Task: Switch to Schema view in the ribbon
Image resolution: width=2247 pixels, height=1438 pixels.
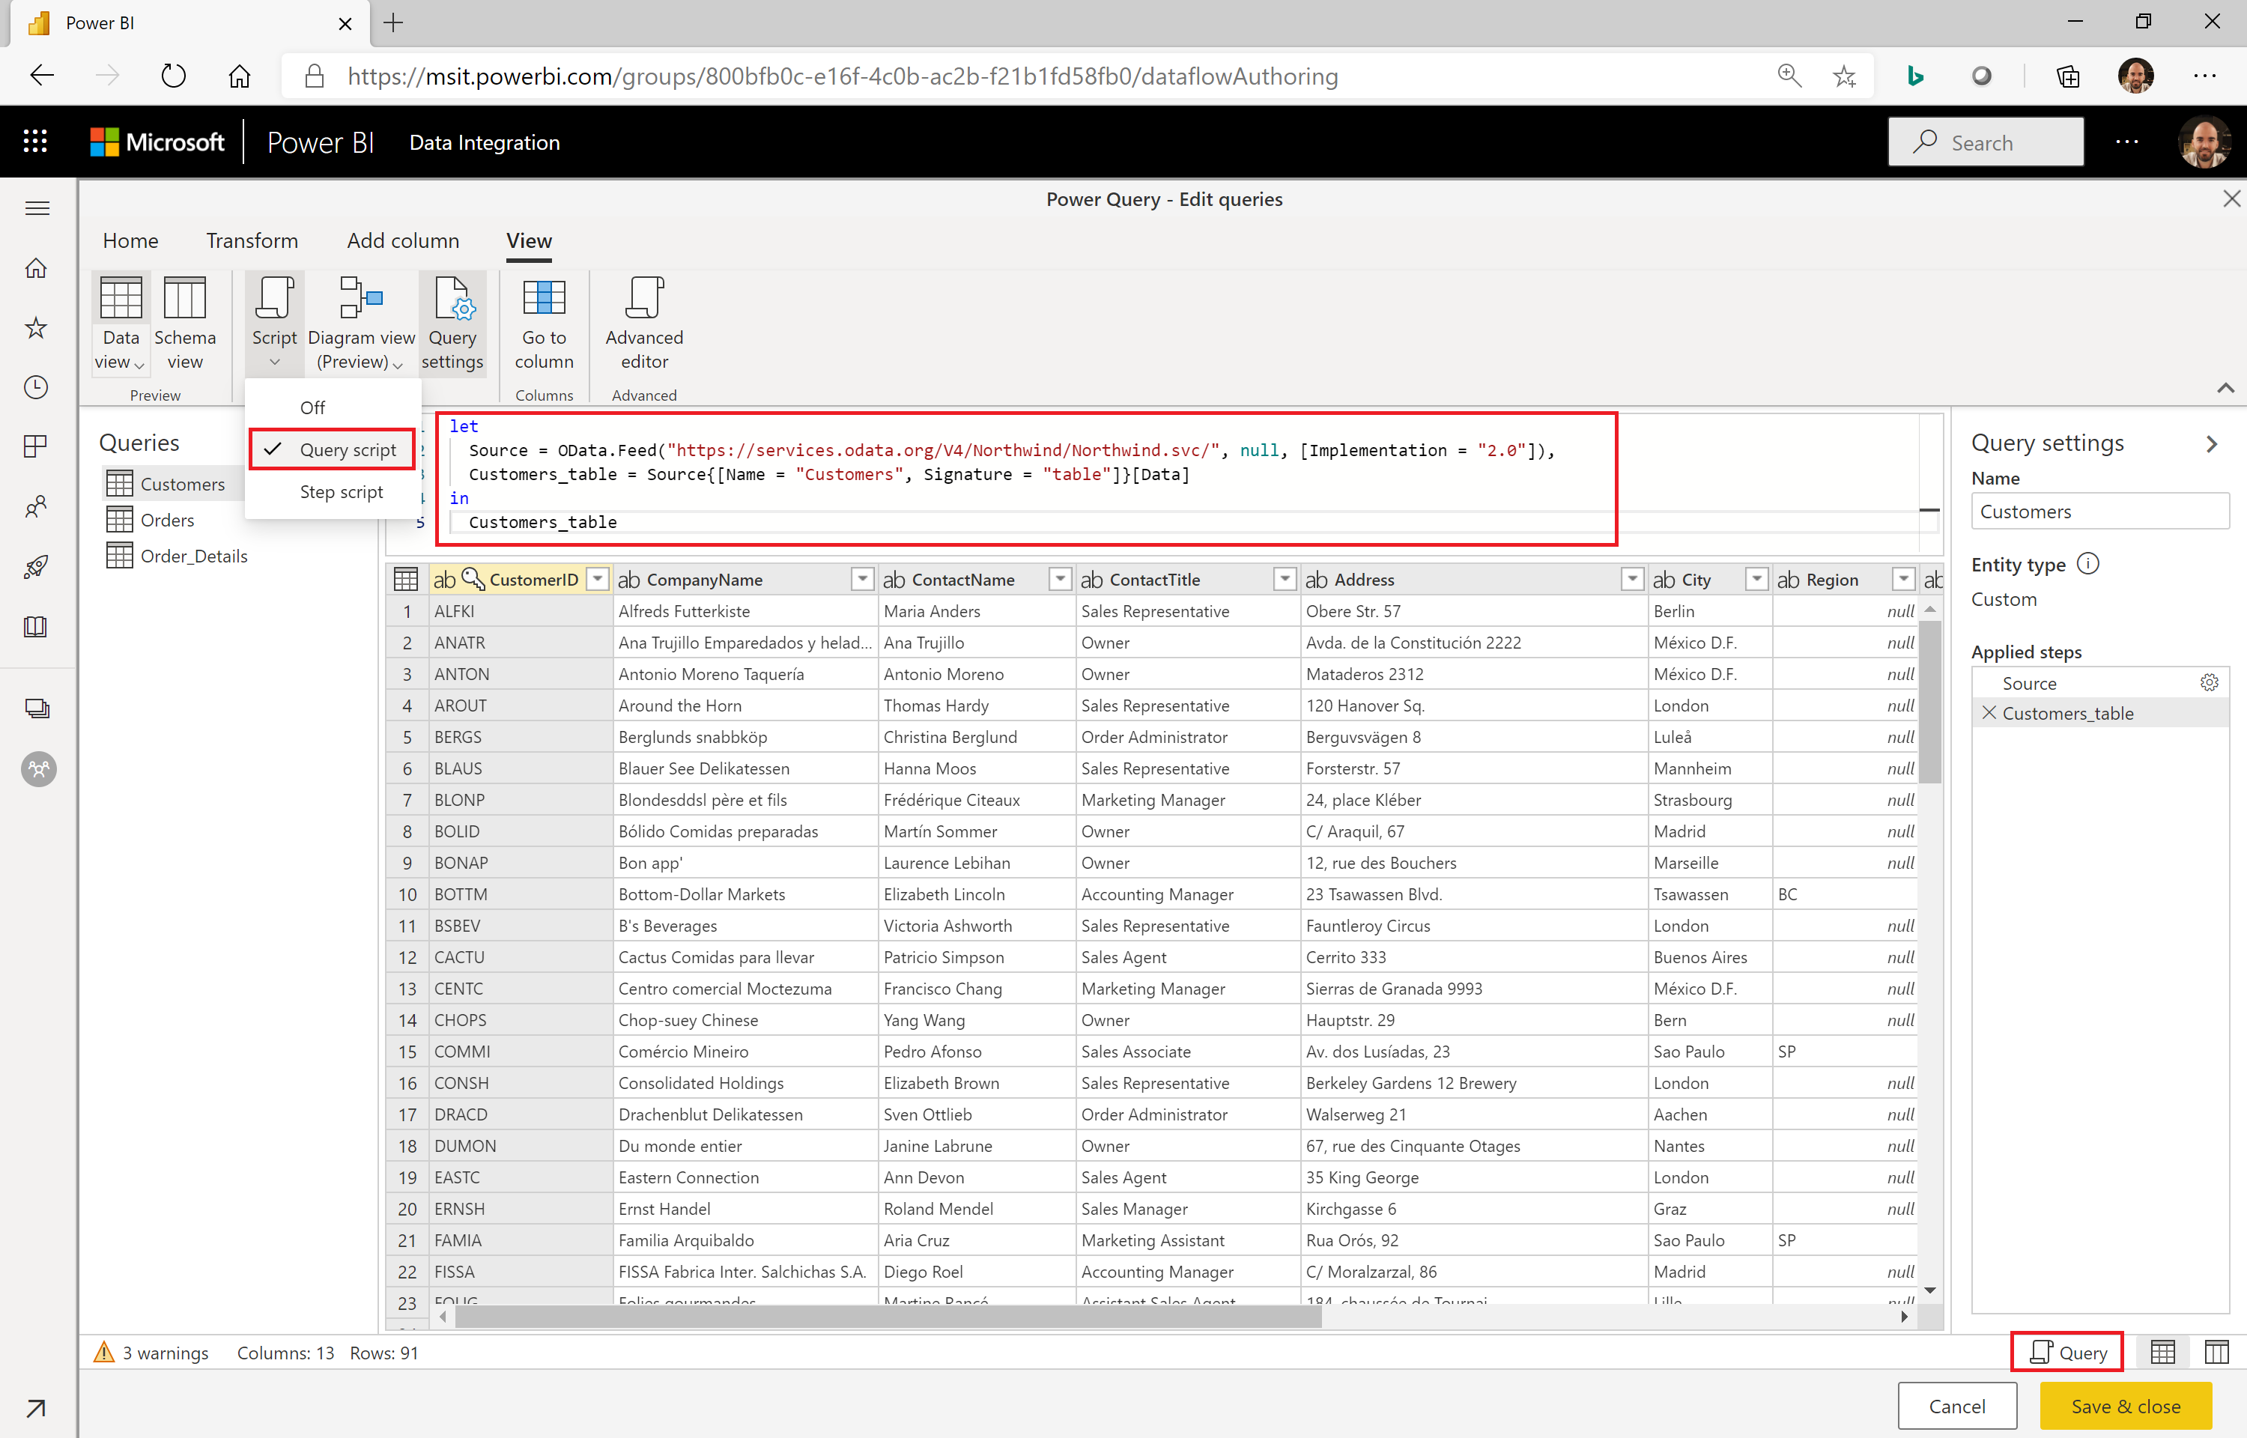Action: point(185,323)
